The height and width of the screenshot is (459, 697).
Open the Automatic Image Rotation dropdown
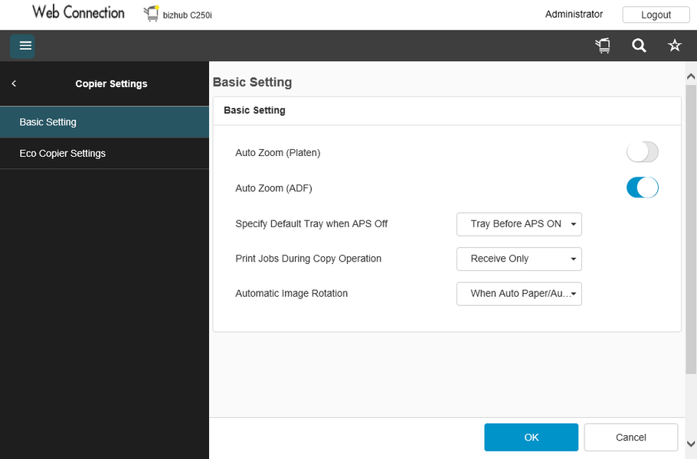coord(519,293)
